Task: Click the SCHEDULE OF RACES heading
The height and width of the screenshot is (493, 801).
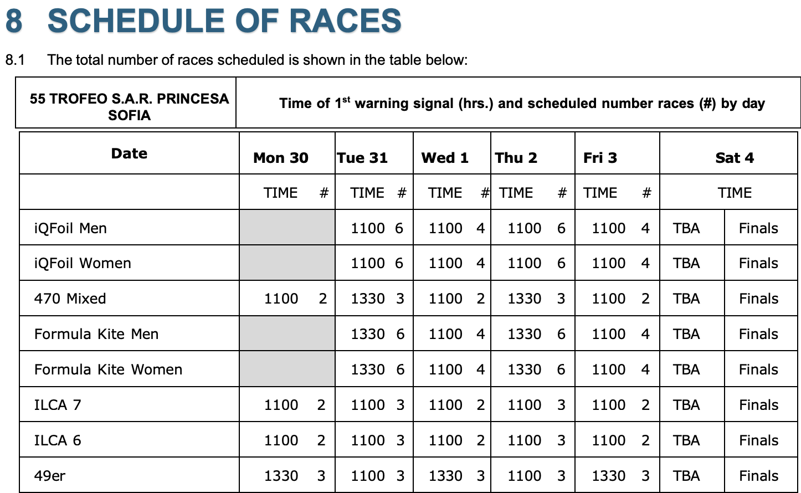Action: 224,21
